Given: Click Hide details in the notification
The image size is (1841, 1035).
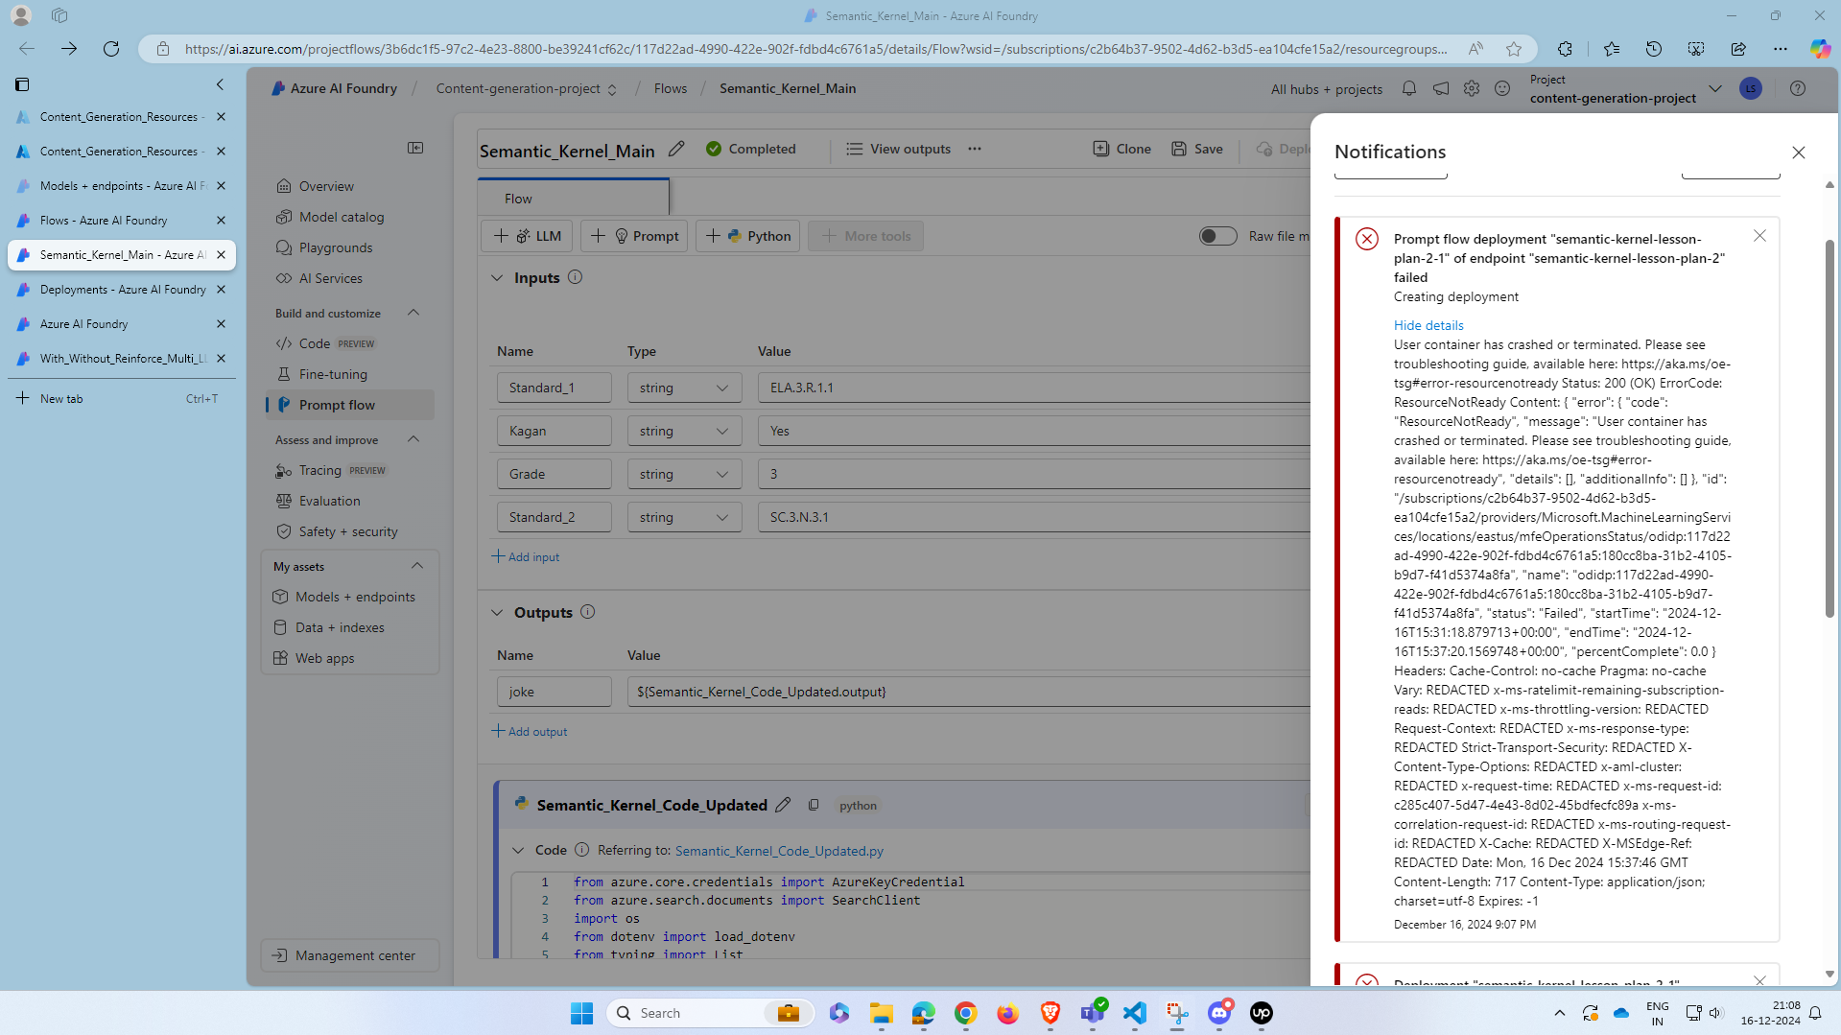Looking at the screenshot, I should (1428, 325).
